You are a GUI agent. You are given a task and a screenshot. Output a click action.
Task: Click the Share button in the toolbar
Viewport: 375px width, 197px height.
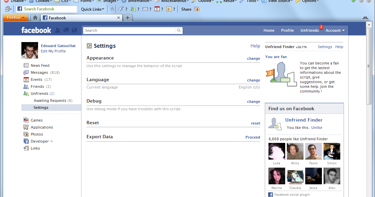[x=186, y=9]
